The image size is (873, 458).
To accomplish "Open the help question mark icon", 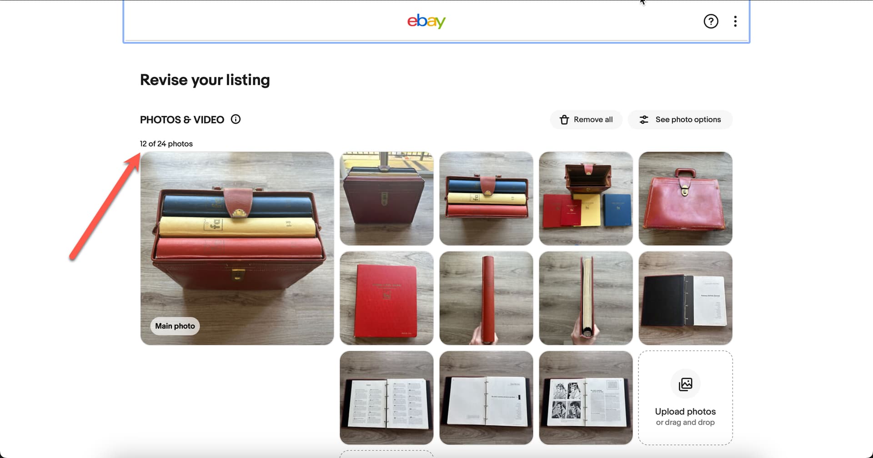I will [711, 21].
